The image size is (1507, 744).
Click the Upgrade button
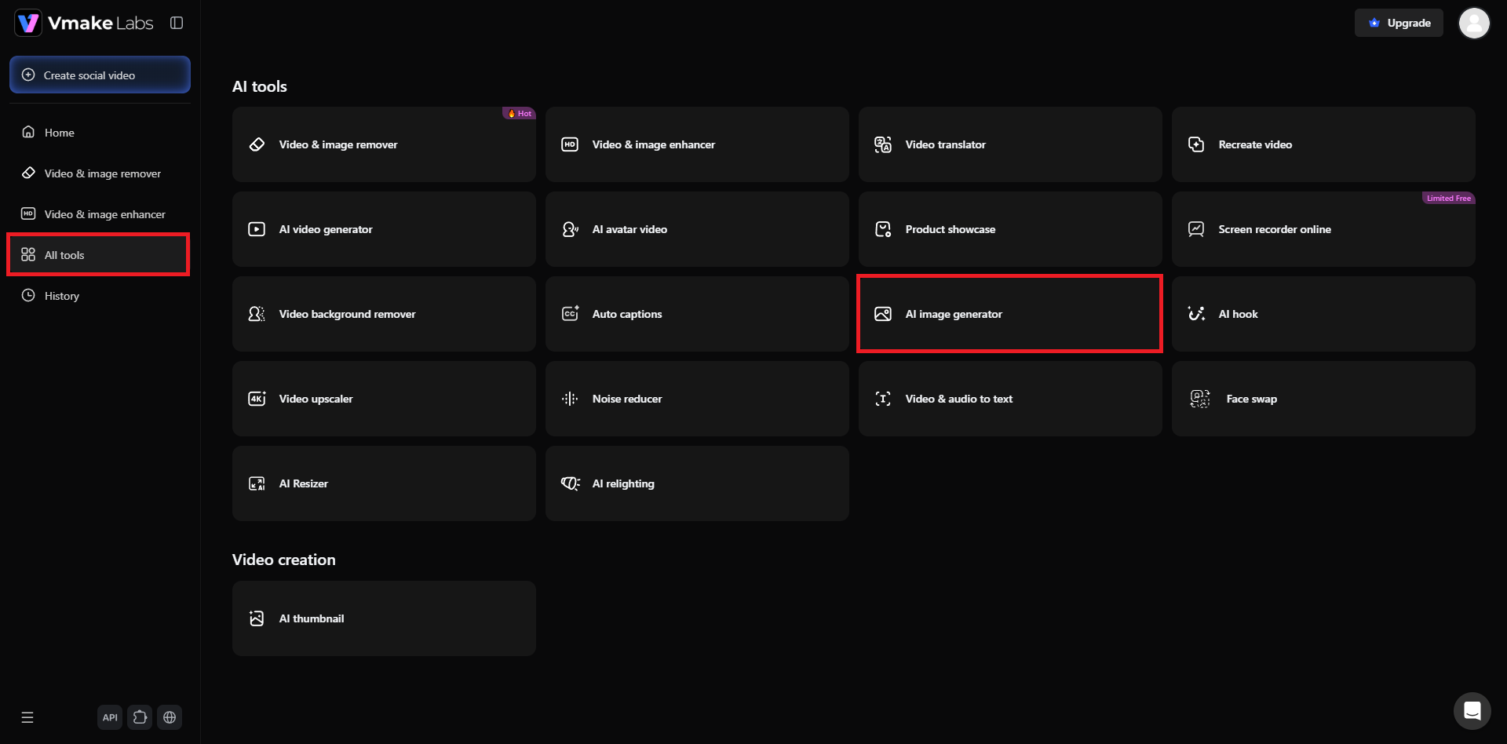tap(1399, 23)
